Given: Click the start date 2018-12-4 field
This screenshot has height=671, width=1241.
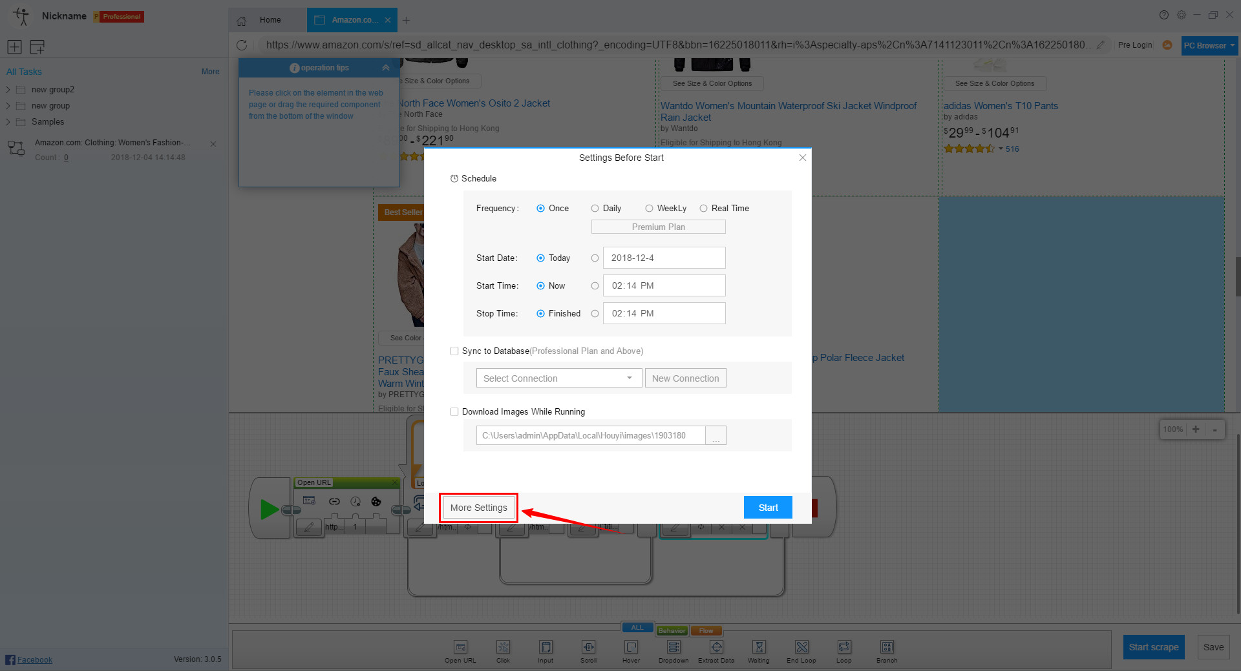Looking at the screenshot, I should (664, 258).
